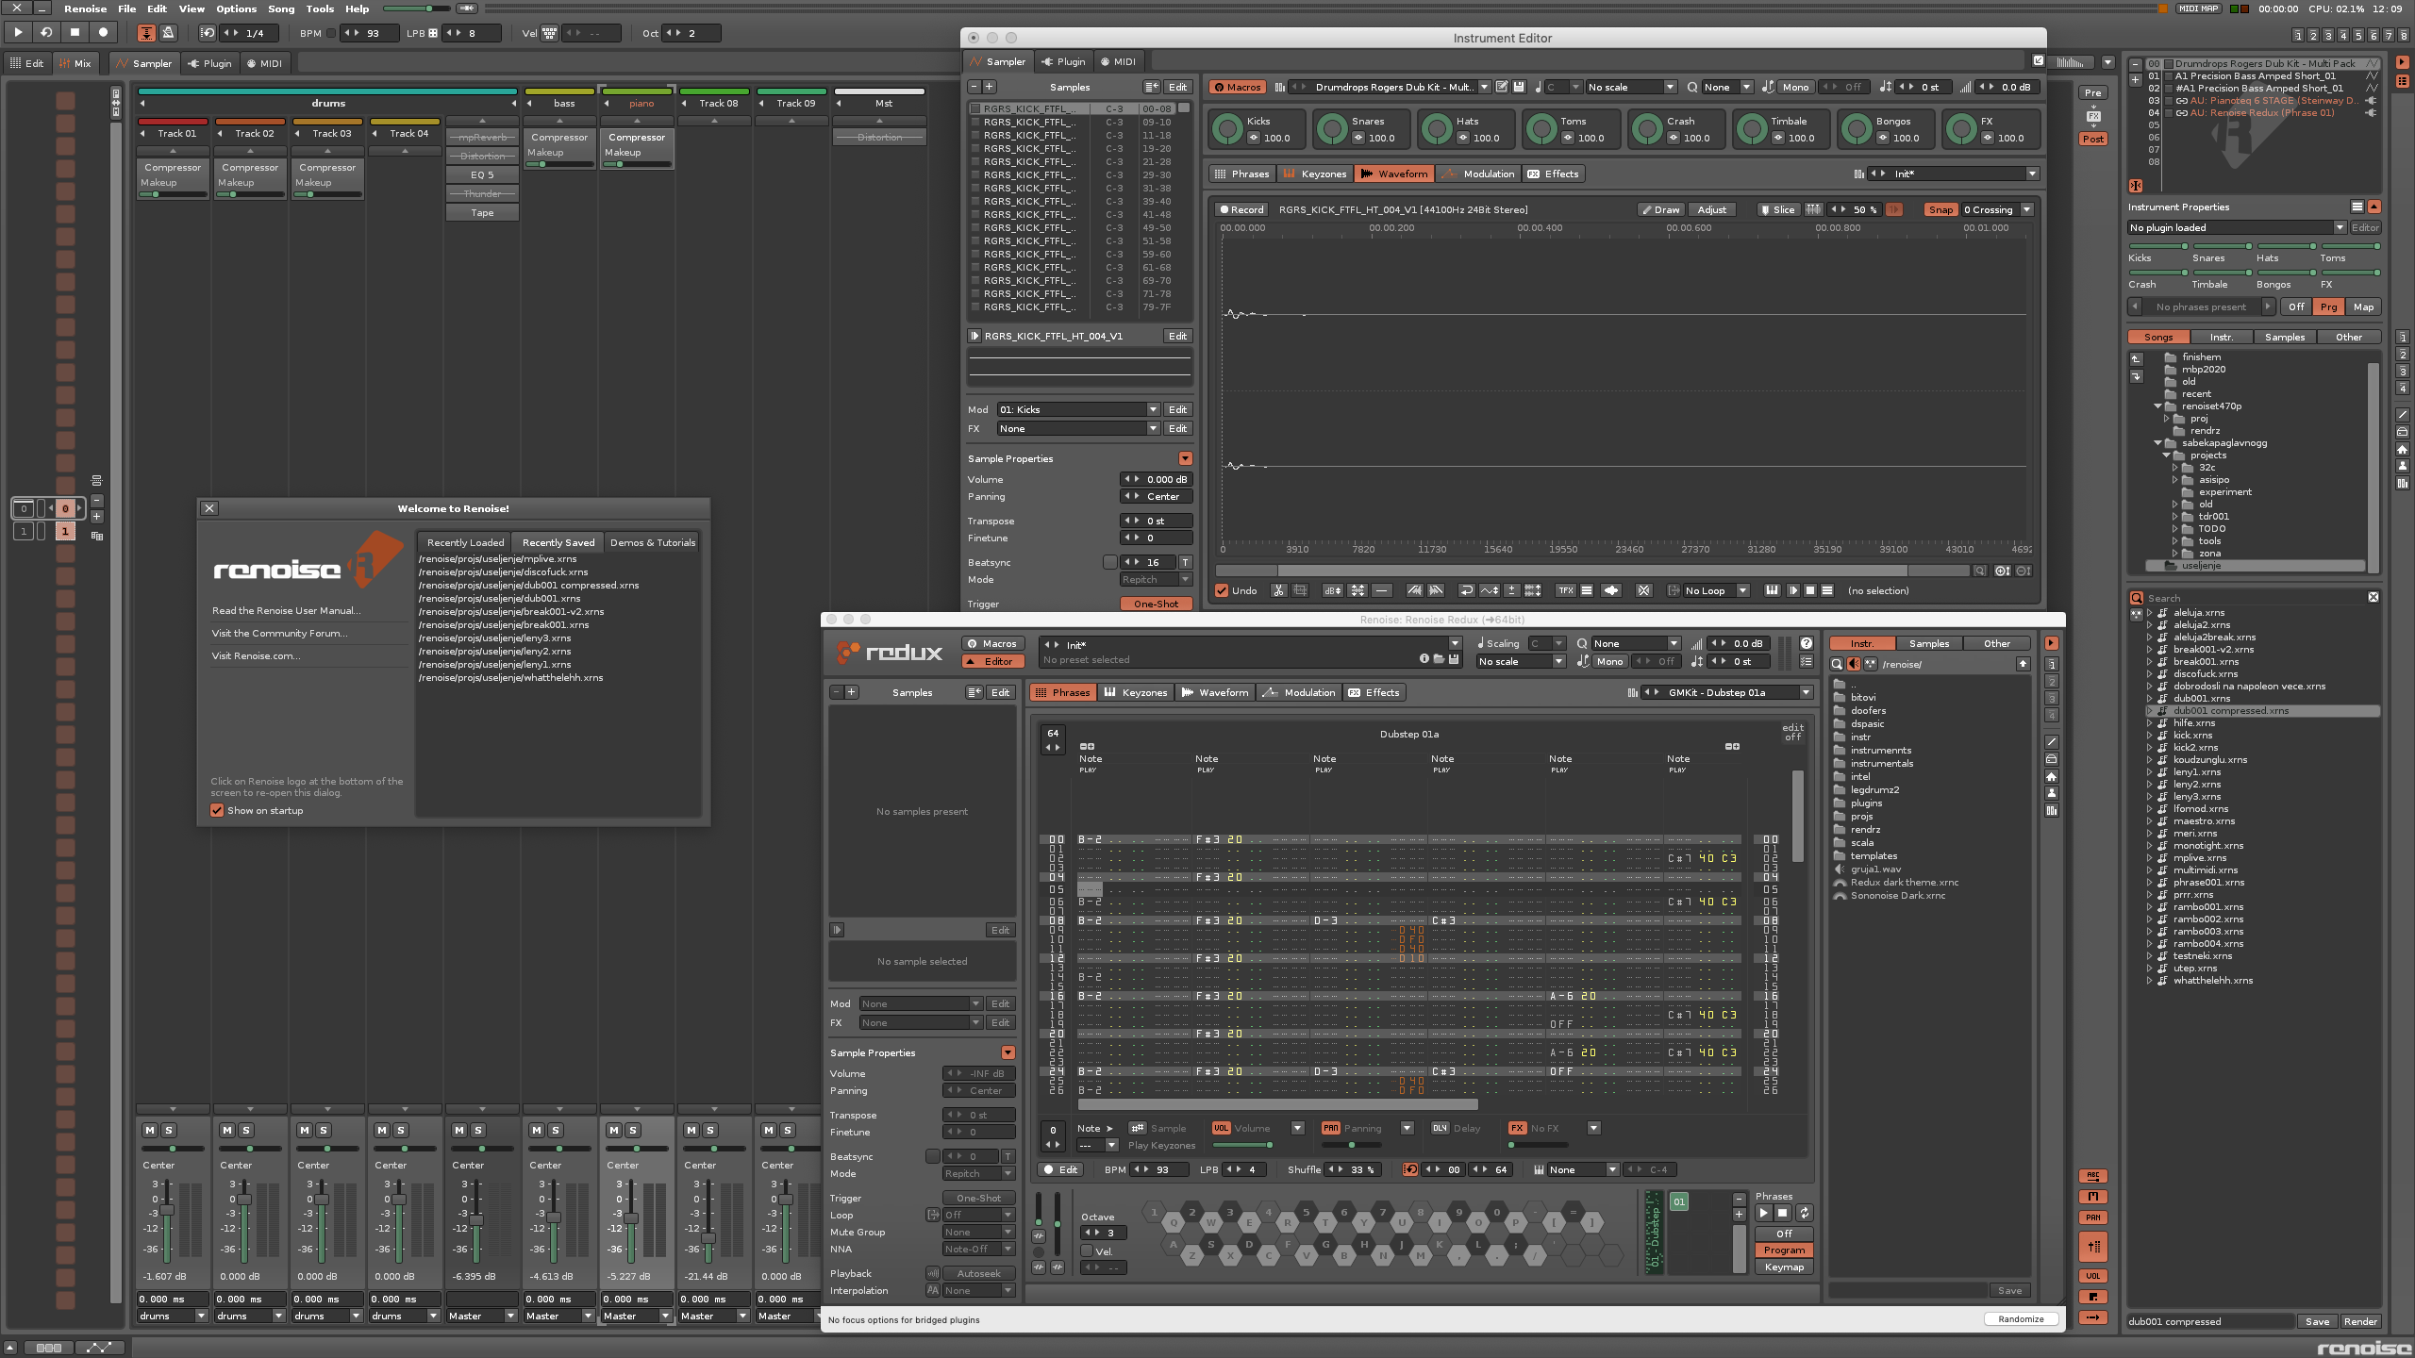Toggle the Slice markers button
The width and height of the screenshot is (2415, 1358).
[1777, 209]
